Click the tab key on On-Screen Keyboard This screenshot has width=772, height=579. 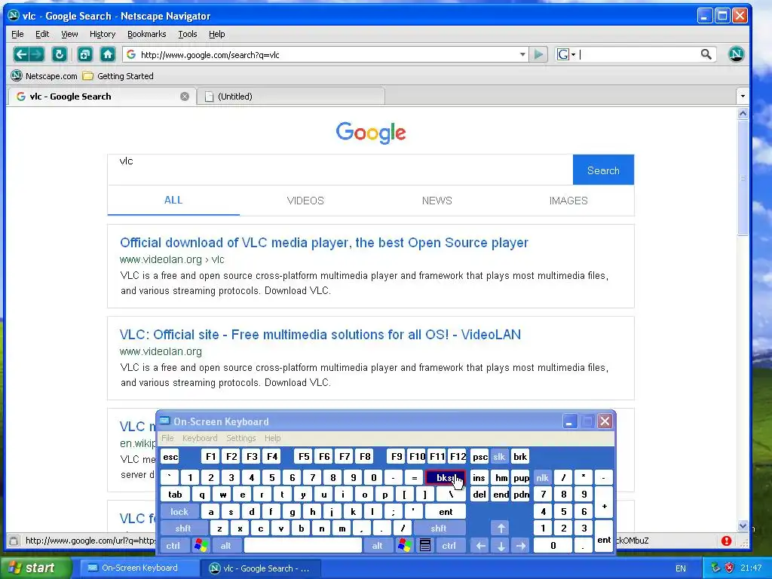[x=175, y=495]
